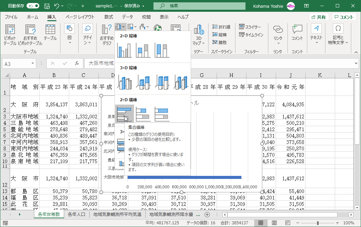Select the 2-D stacked bar chart
This screenshot has height=227, width=361.
tap(143, 114)
